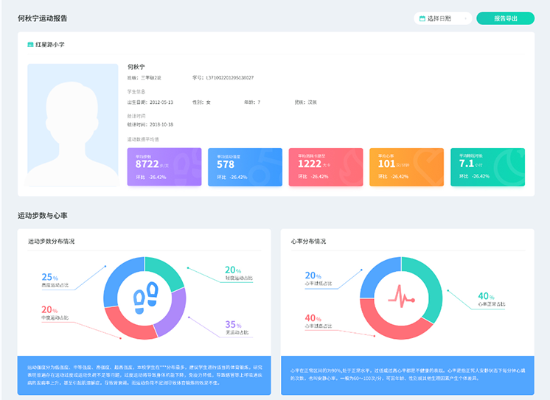Screen dimensions: 550x400
Task: Click the 红星路小学 school name
Action: pyautogui.click(x=50, y=45)
